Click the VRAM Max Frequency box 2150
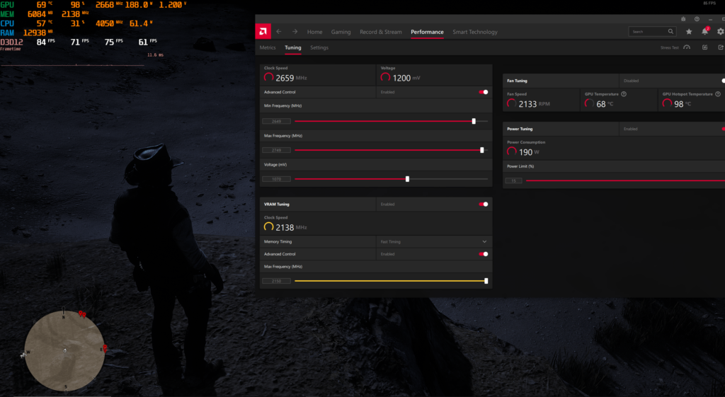The height and width of the screenshot is (397, 725). click(277, 280)
